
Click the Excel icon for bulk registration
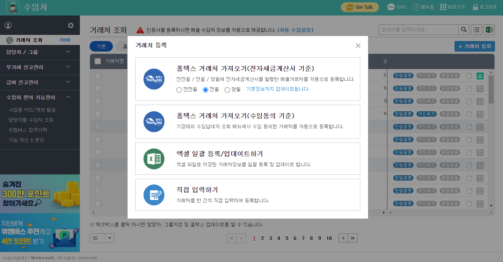click(x=154, y=159)
